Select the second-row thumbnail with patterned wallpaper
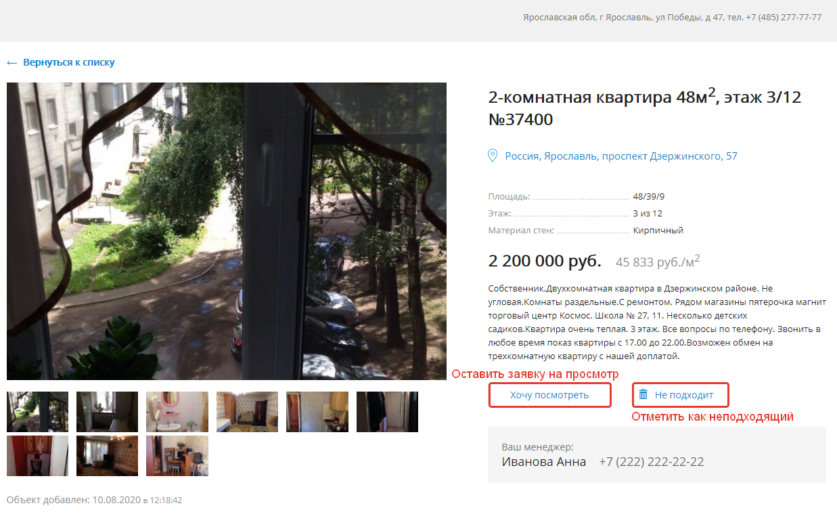 click(107, 456)
